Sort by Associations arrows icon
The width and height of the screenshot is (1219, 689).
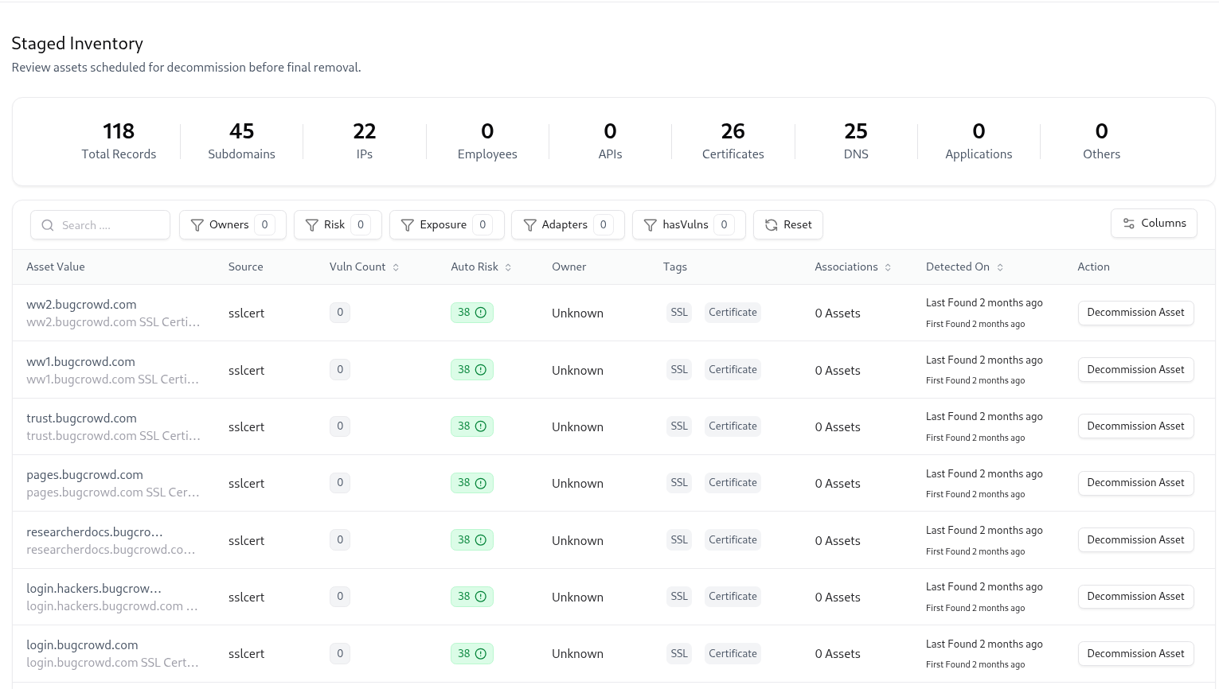click(x=888, y=267)
